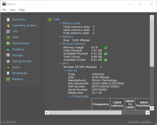
Task: Click the vertical scrollbar down arrow
Action: point(152,108)
